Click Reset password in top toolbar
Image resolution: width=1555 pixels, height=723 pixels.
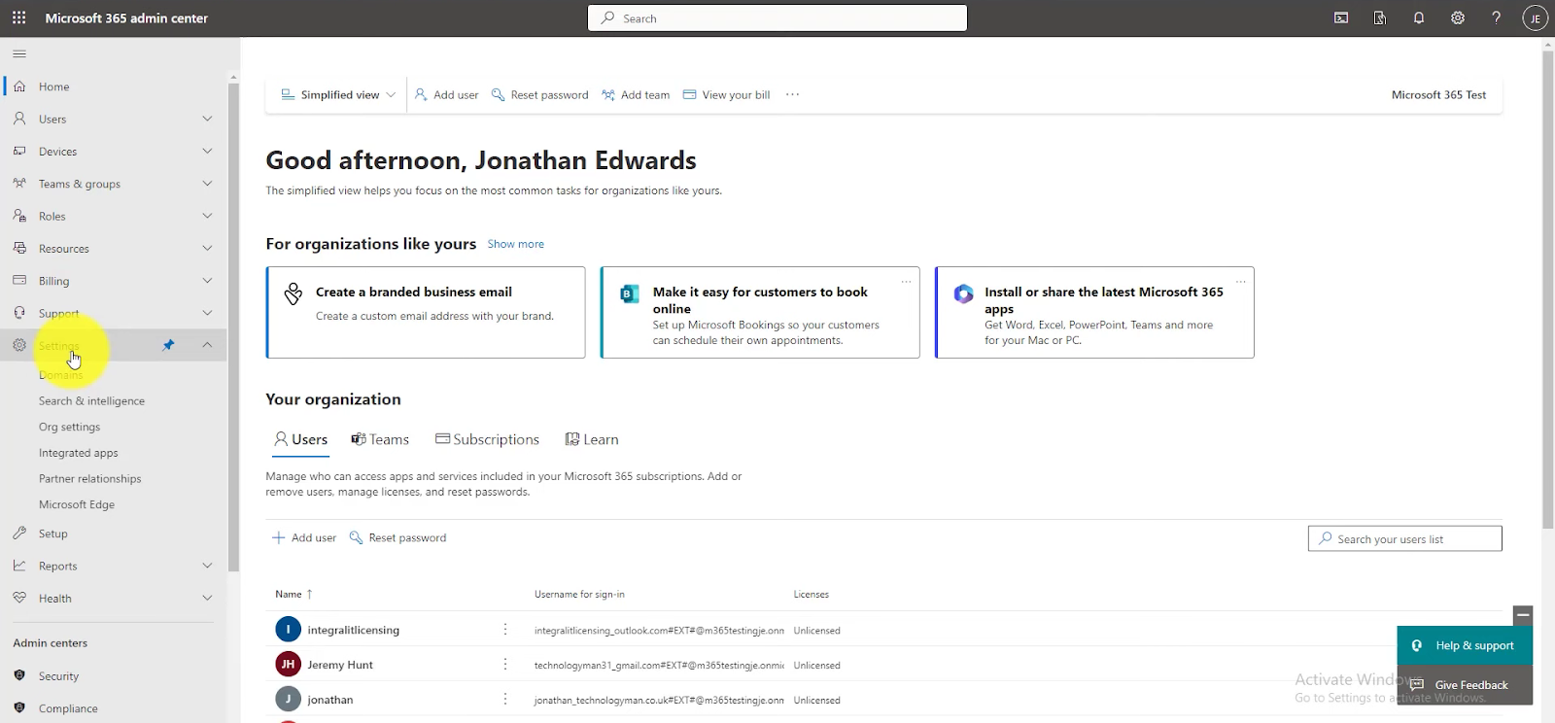tap(539, 95)
